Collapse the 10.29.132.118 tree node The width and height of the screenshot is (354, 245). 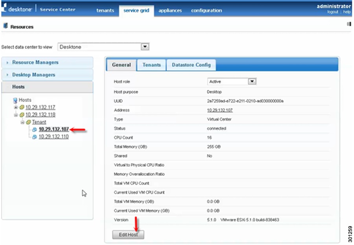click(16, 115)
